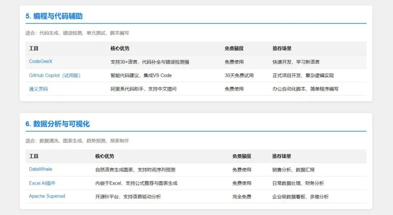Click cell 阿里系代码助手，支持中文提问
393x215 pixels.
tap(143, 89)
